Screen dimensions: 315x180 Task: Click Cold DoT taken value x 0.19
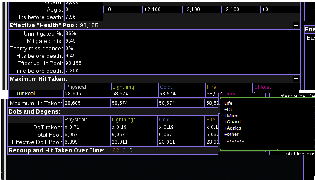[x=166, y=127]
